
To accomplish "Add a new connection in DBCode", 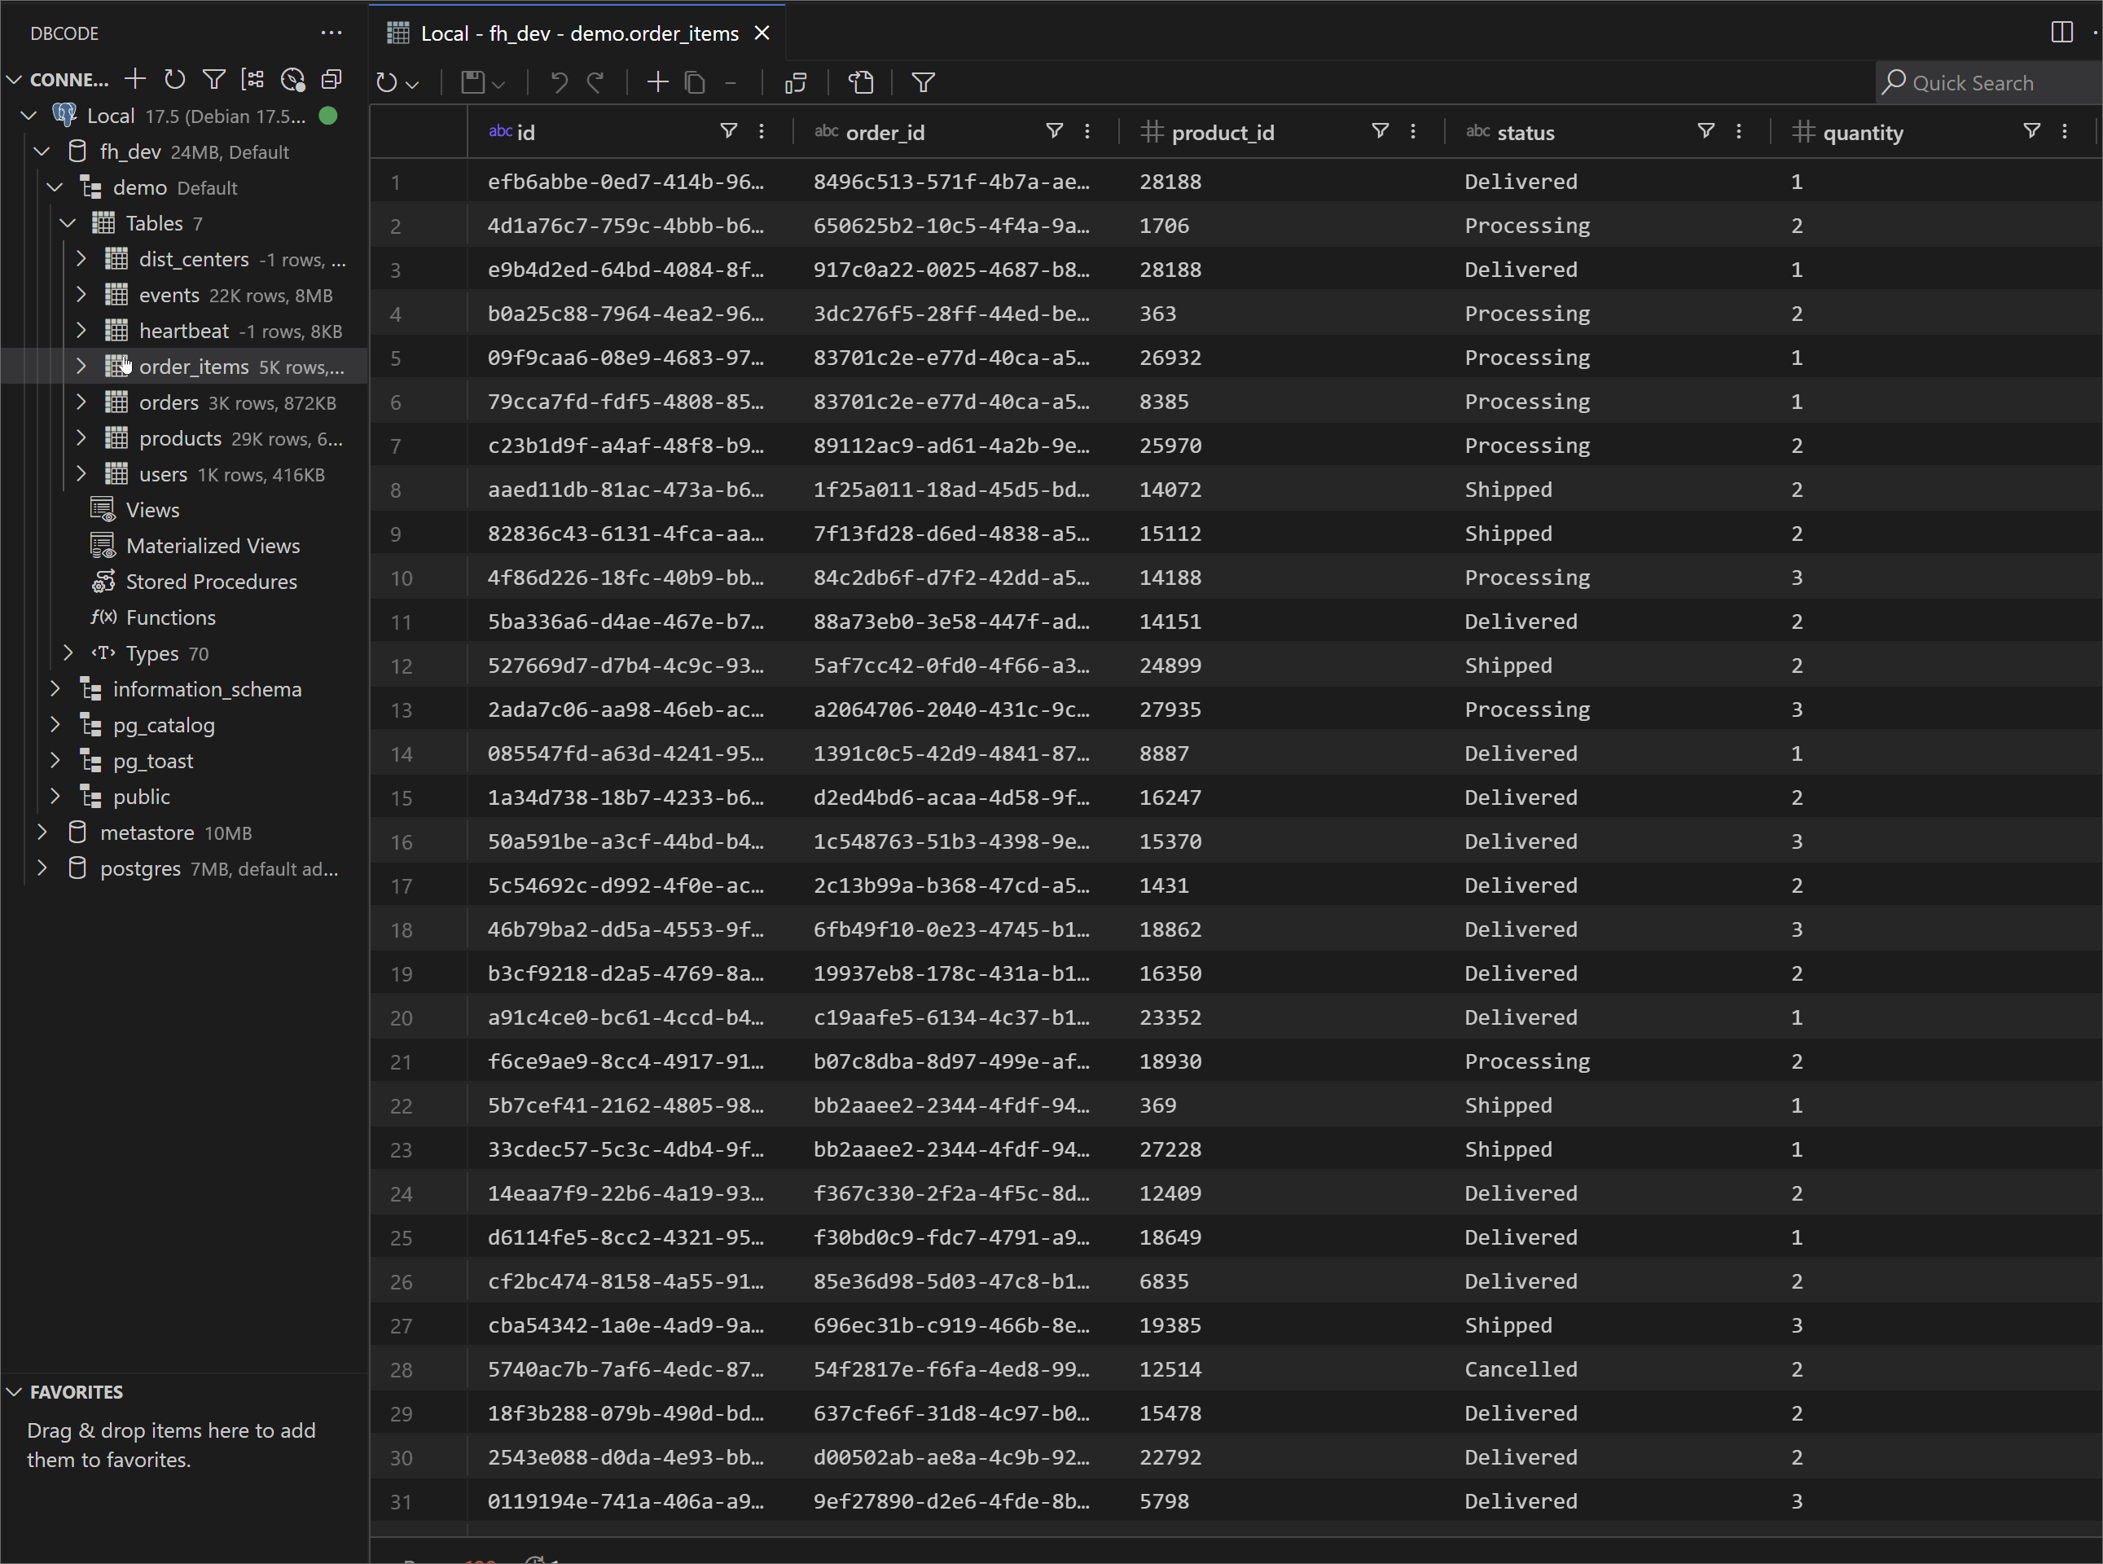I will (135, 80).
